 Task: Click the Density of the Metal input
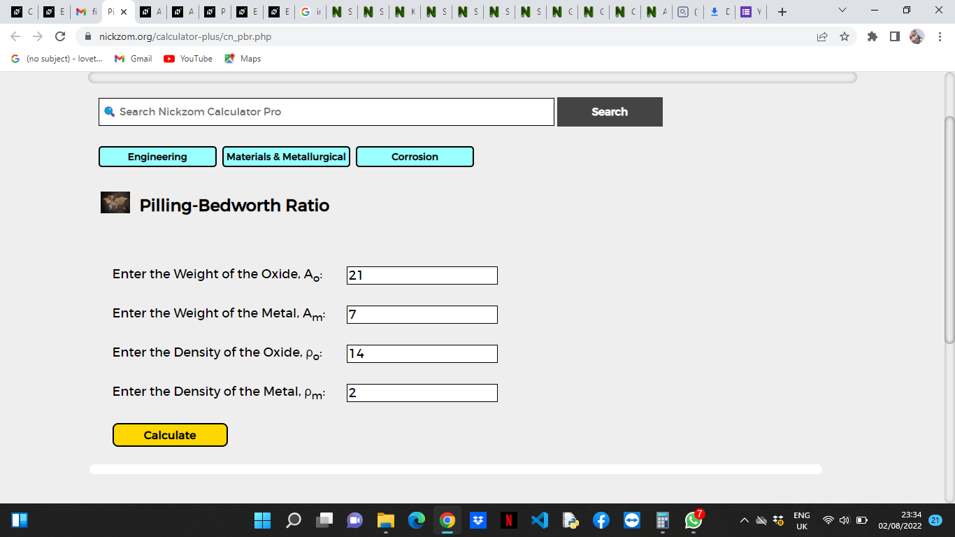tap(422, 393)
